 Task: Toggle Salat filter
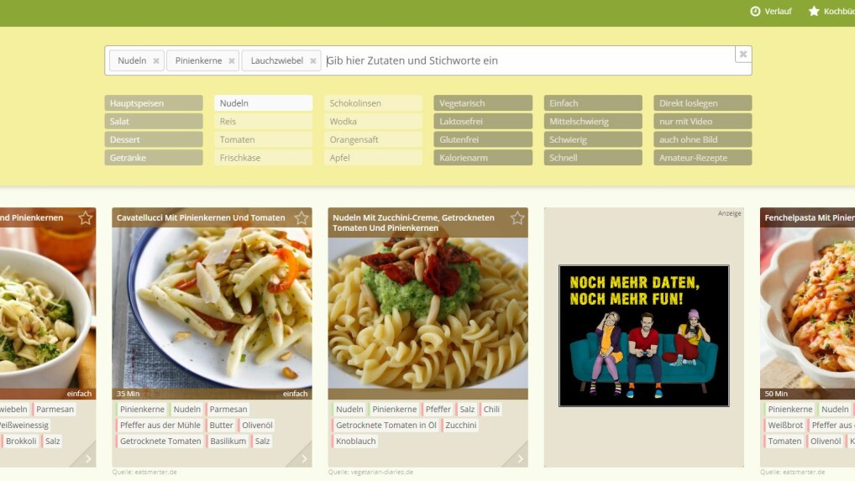pos(154,121)
